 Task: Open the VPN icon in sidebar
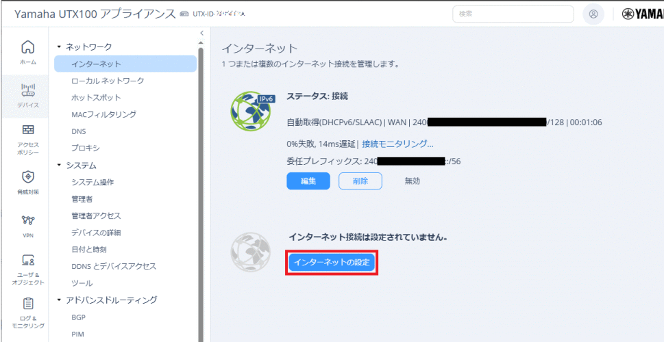click(x=28, y=221)
